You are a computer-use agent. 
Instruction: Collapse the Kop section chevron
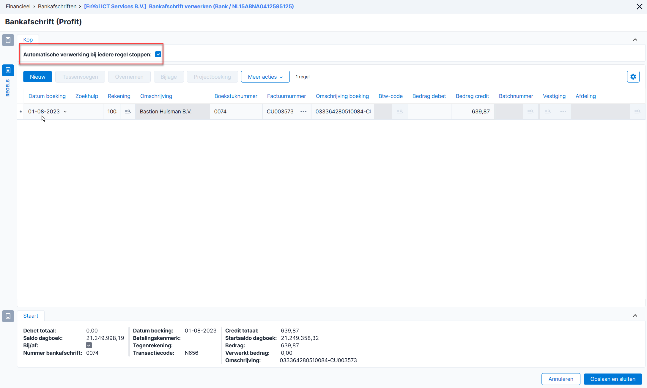(x=635, y=40)
